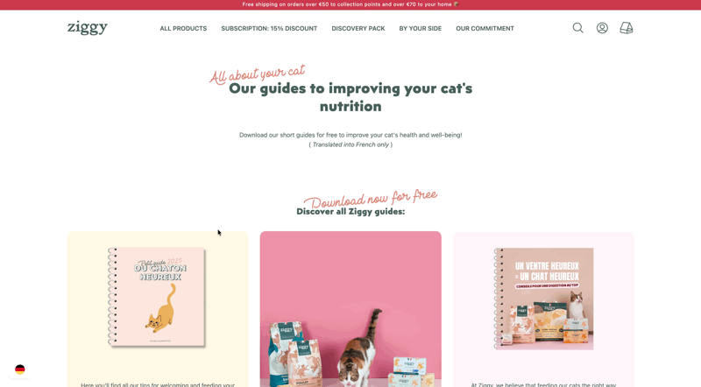Open the shopping cart box icon
Screen dimensions: 701x387
627,28
